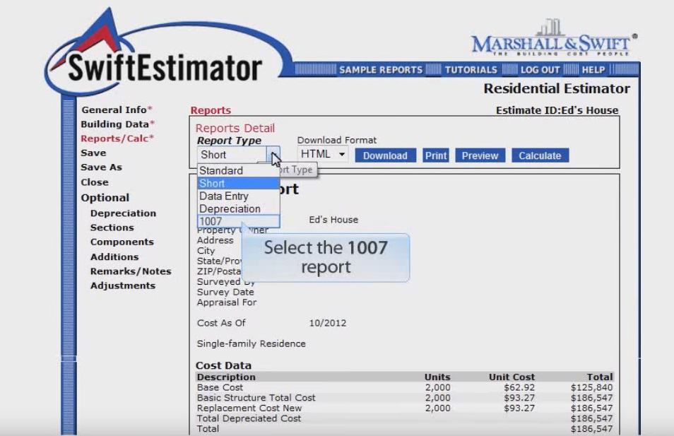Open Remarks/Notes in the sidebar
Screen dimensions: 674x436
[131, 271]
